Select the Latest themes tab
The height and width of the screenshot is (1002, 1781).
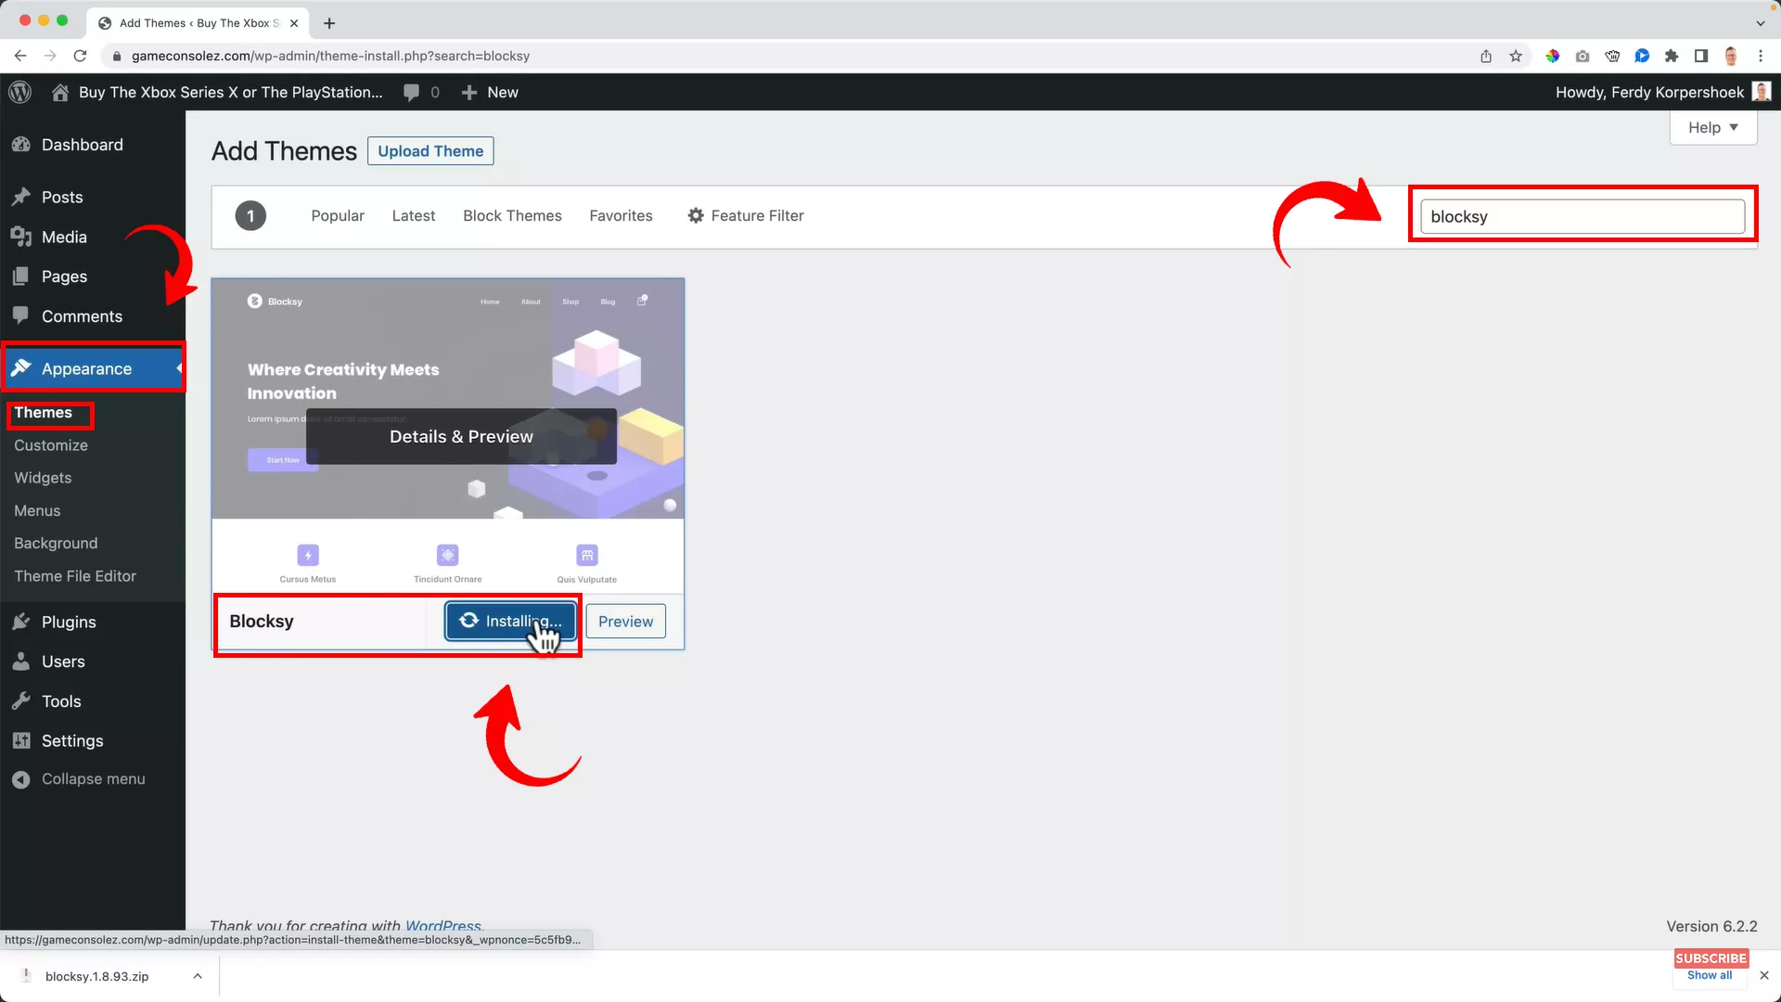pyautogui.click(x=414, y=215)
